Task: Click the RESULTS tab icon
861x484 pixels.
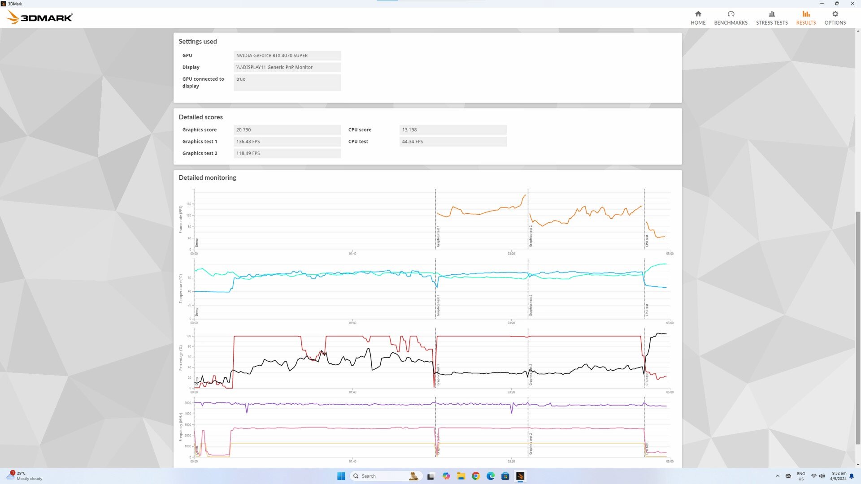Action: coord(805,14)
